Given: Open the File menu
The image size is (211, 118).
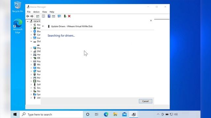Looking at the screenshot, I should coord(29,12).
